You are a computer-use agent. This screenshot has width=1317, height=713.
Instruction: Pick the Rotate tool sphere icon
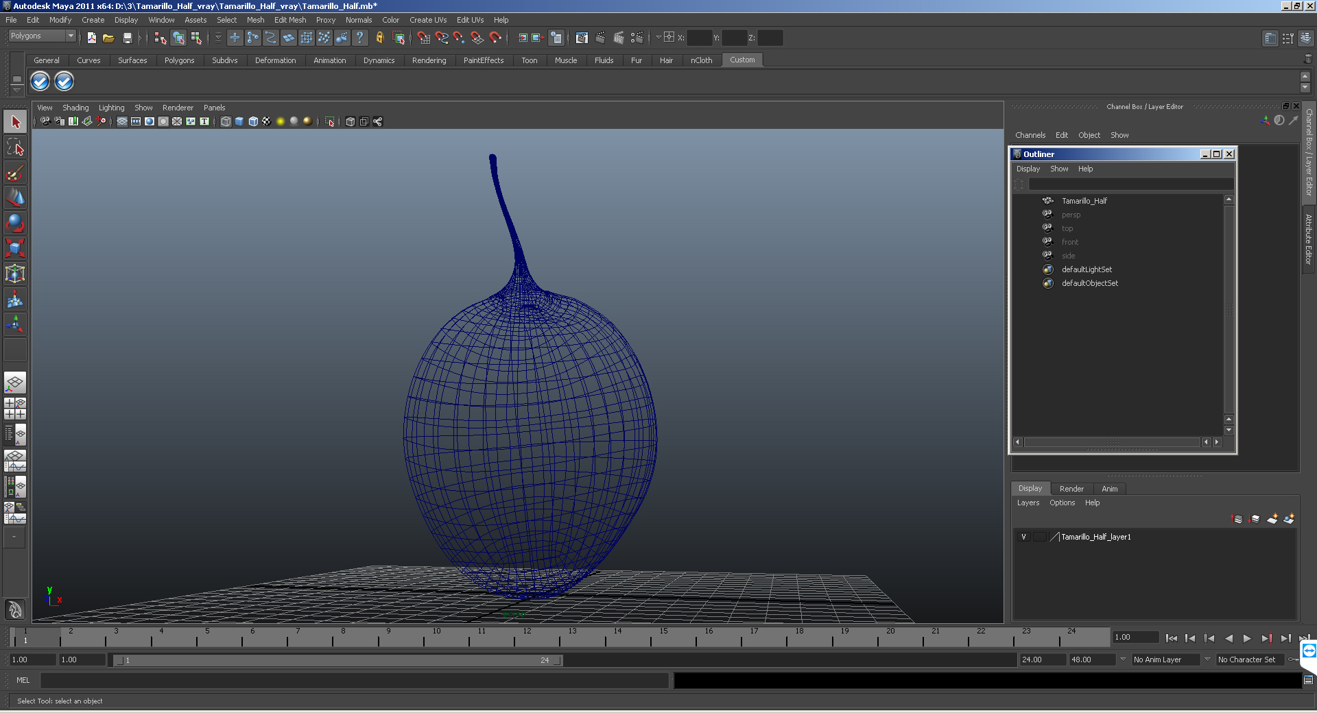[x=15, y=223]
